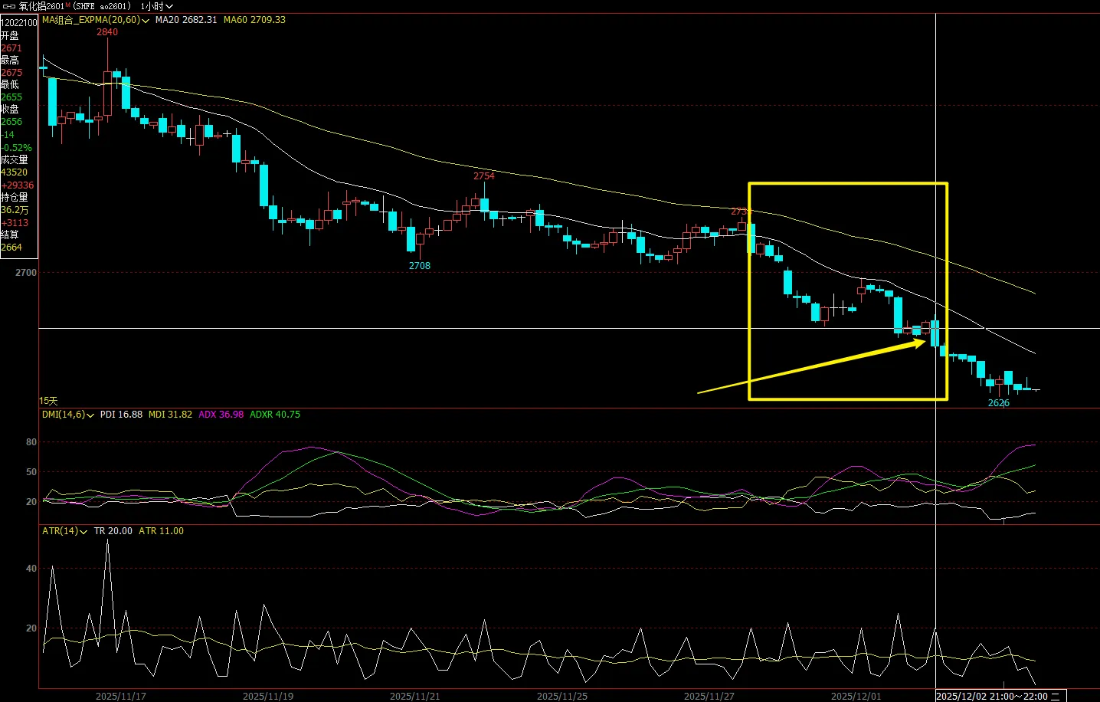The height and width of the screenshot is (702, 1100).
Task: Click the yellow arrow drawing's arrowhead
Action: [x=922, y=343]
